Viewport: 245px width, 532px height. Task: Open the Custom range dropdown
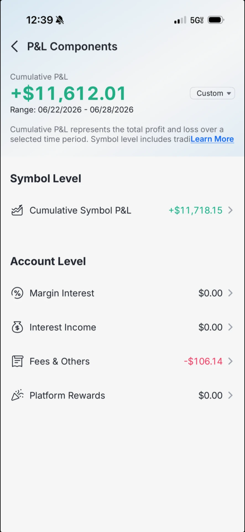tap(212, 93)
